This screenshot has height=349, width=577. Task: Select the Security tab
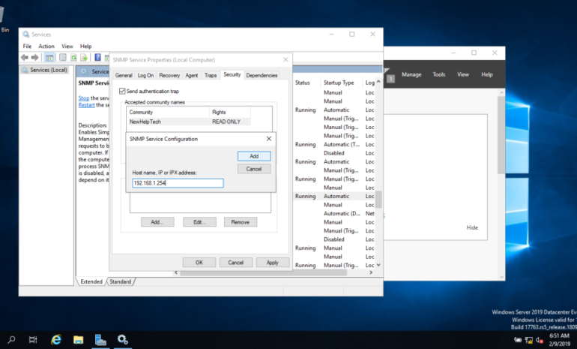[232, 74]
